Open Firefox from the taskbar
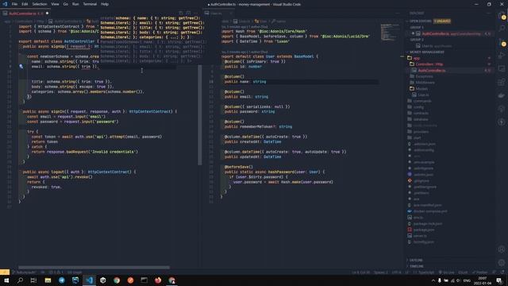 pos(158,280)
